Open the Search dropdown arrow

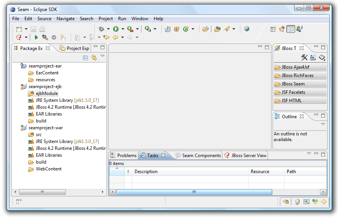(234, 29)
